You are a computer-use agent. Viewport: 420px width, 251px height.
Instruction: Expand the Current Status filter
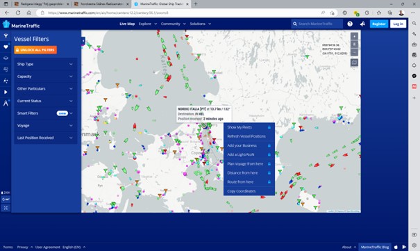pos(45,101)
